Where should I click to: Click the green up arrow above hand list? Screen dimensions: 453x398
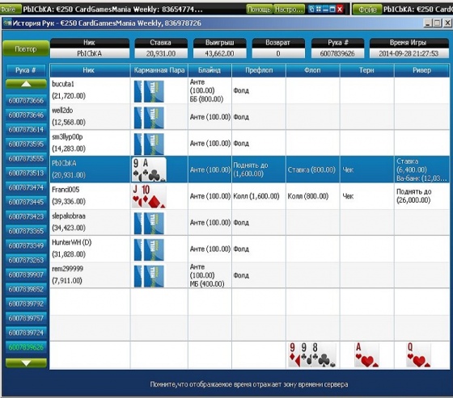click(26, 84)
